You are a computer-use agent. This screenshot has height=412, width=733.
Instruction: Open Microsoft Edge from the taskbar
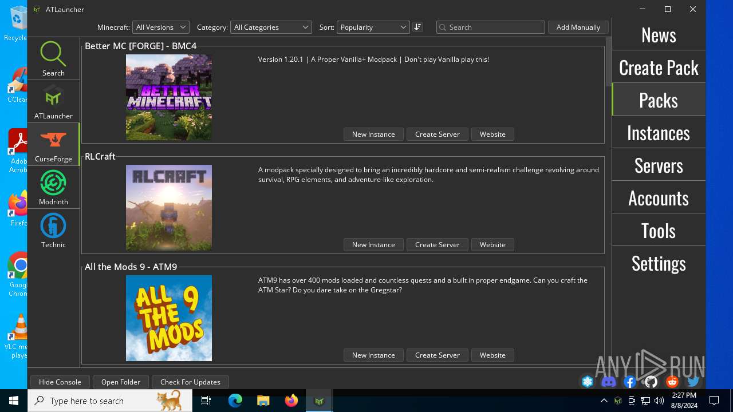point(235,401)
